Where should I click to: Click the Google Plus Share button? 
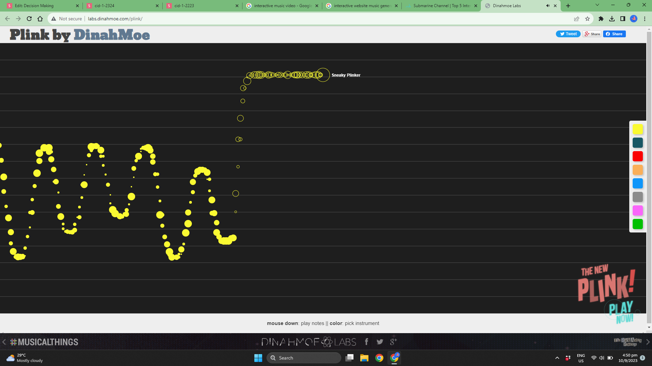(x=592, y=34)
